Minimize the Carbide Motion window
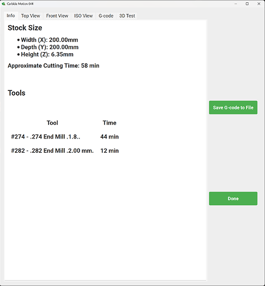The height and width of the screenshot is (286, 265). (236, 3)
